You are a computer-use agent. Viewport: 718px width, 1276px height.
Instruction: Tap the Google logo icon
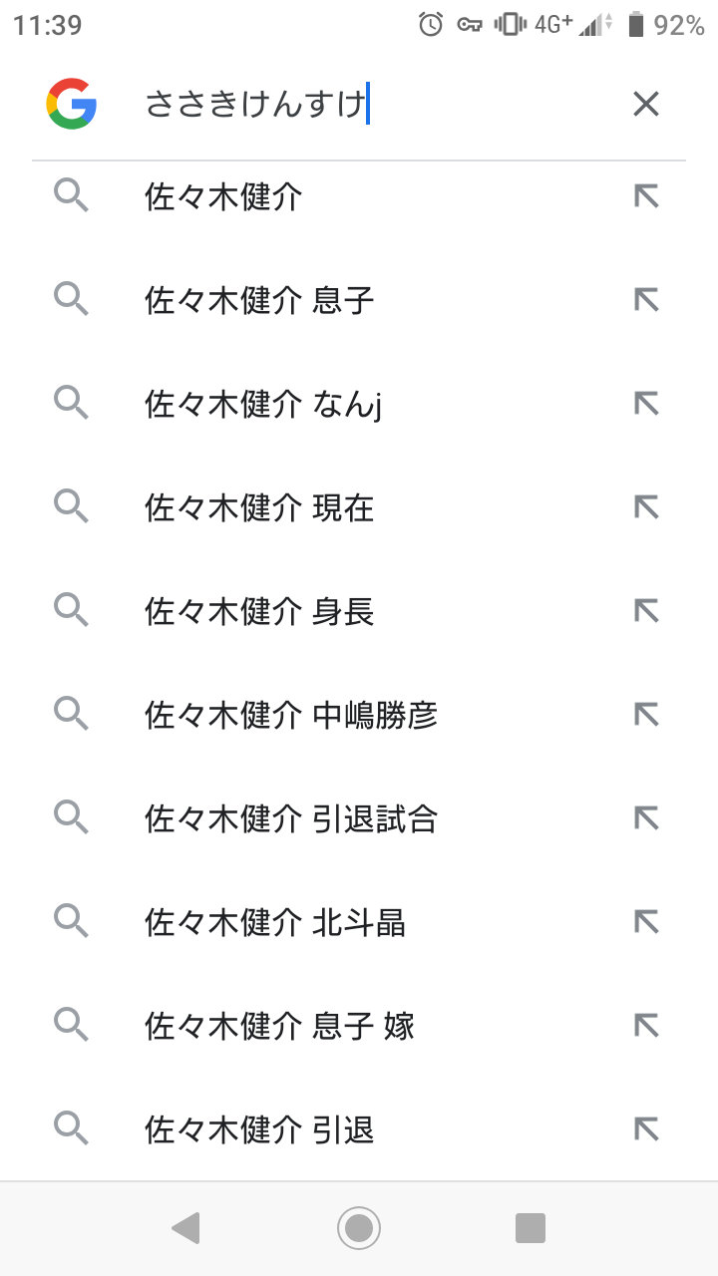71,104
